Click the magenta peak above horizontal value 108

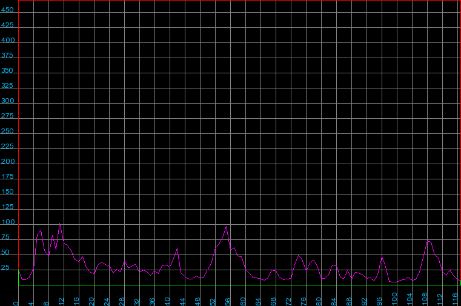[x=428, y=241]
